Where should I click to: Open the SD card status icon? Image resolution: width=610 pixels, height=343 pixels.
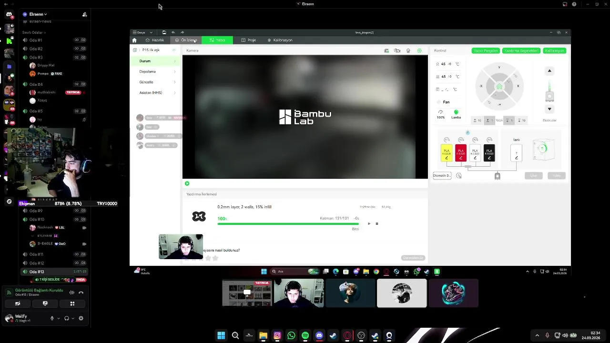tap(386, 50)
